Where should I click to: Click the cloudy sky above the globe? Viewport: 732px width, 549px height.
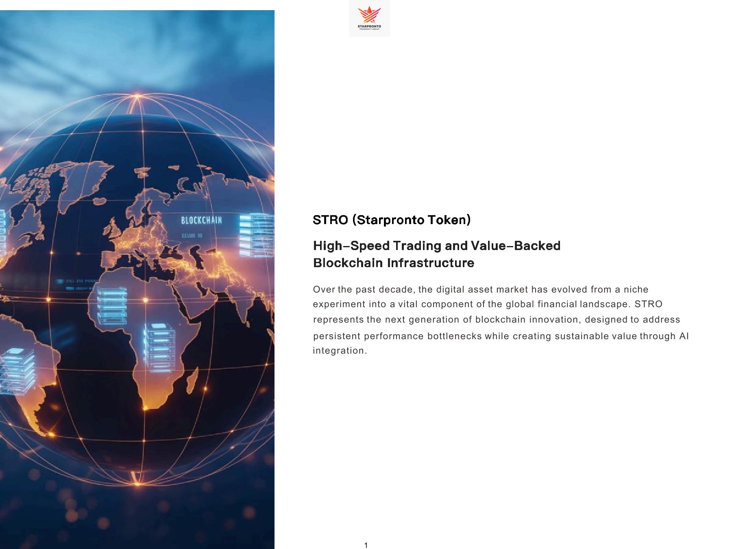pos(122,49)
